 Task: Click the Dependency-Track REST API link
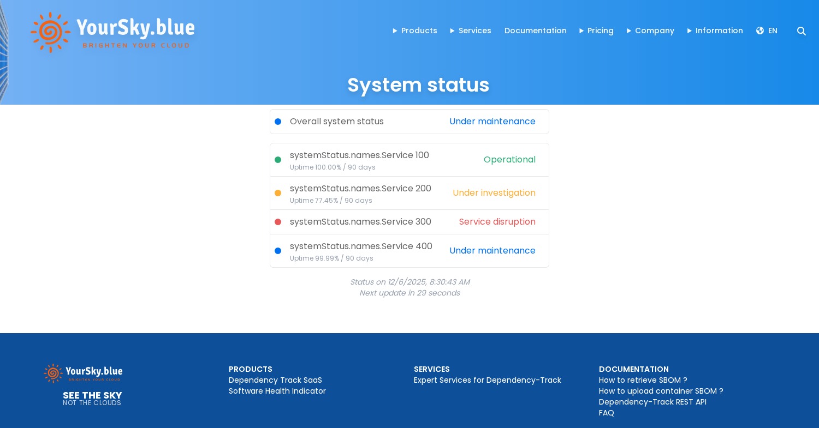(x=652, y=402)
